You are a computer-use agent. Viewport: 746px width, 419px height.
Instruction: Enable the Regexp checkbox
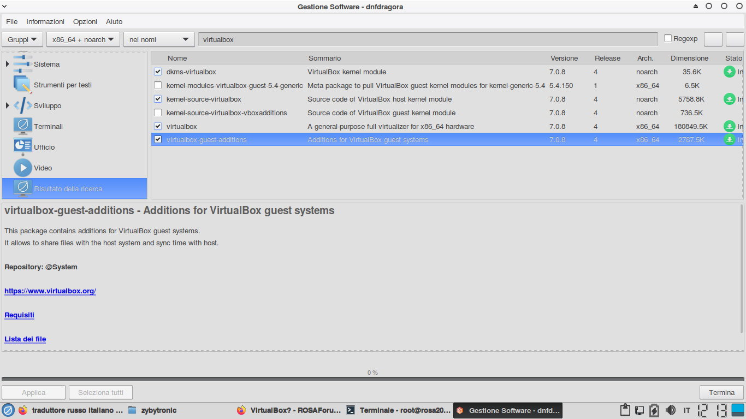668,38
